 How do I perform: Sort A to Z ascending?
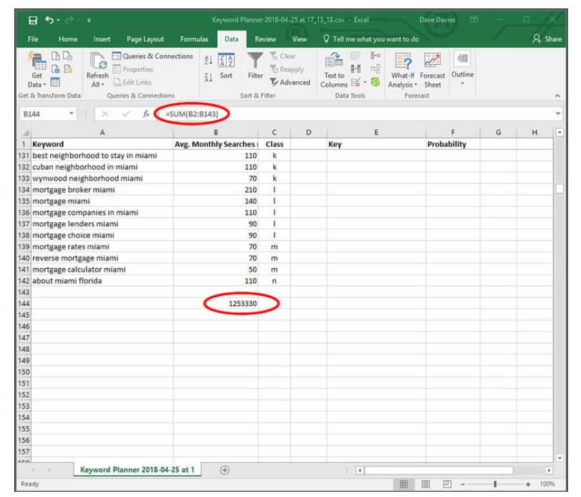208,60
